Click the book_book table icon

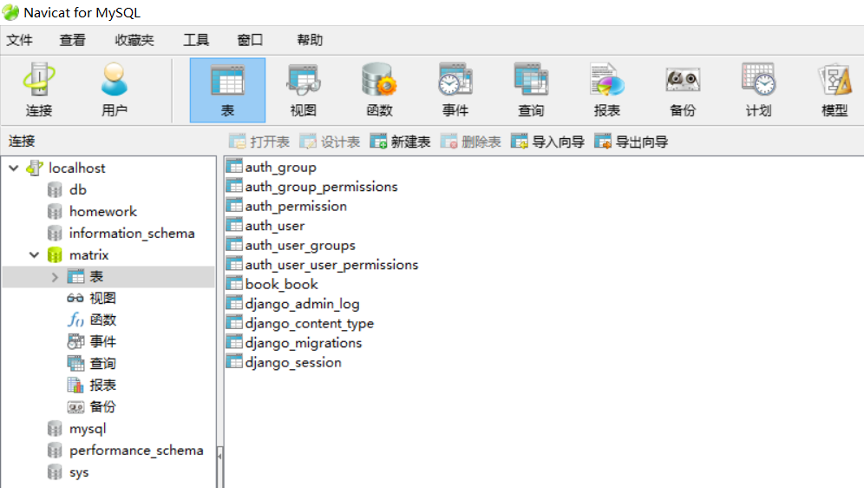click(235, 283)
